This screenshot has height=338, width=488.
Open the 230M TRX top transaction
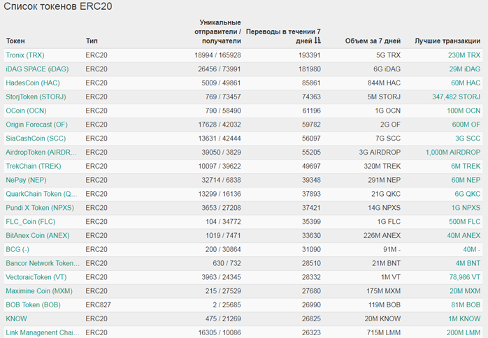(464, 55)
